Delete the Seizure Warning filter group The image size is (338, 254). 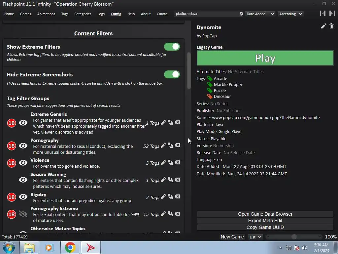[x=177, y=180]
